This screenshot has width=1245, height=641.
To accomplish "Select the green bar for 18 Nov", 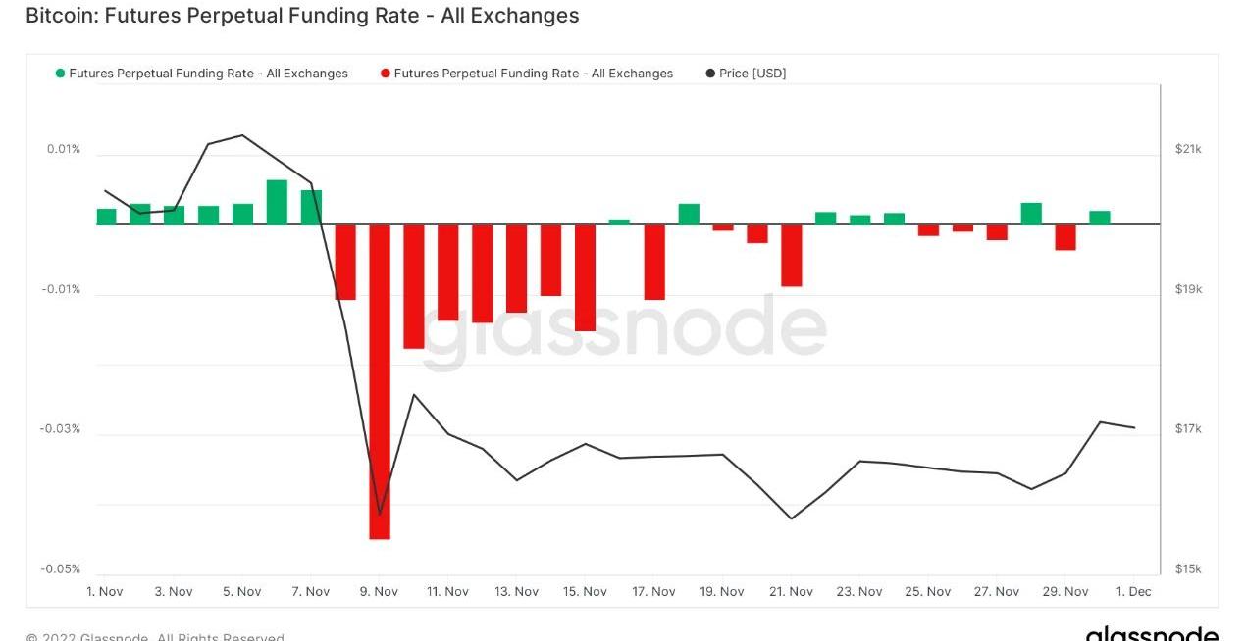I will pos(689,214).
